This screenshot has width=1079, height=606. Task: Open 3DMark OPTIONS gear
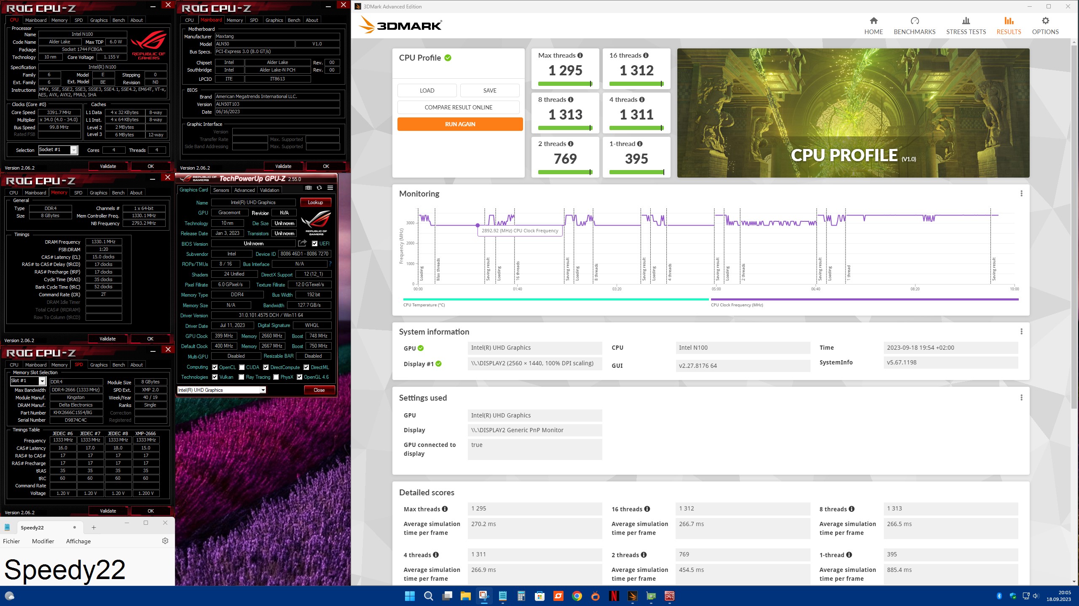pyautogui.click(x=1045, y=26)
